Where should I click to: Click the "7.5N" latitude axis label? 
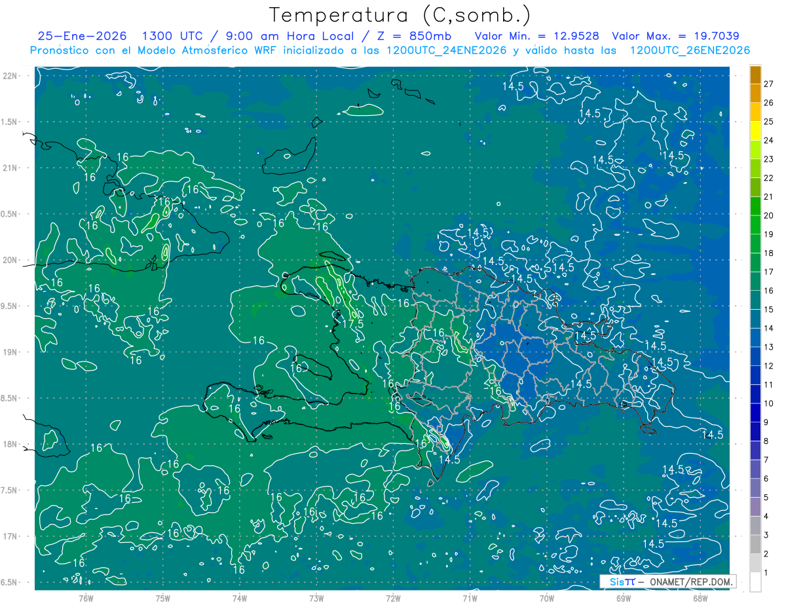(10, 490)
